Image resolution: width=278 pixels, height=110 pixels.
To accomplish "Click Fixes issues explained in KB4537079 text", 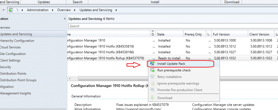I will [x=142, y=105].
